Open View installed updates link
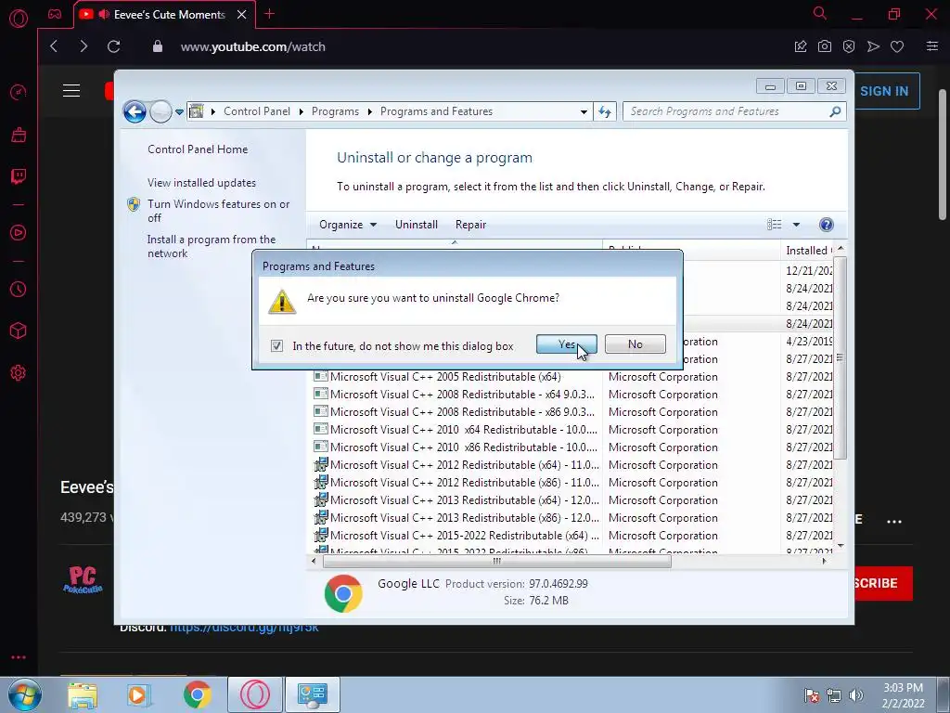 point(201,183)
